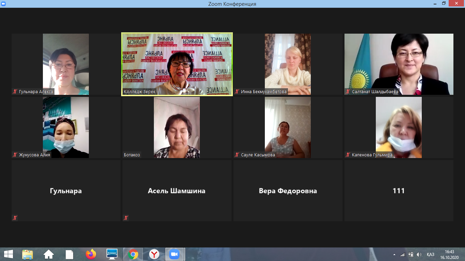Click the muted mic icon beside Инна Бекмухамбетова
This screenshot has width=465, height=261.
[x=237, y=92]
